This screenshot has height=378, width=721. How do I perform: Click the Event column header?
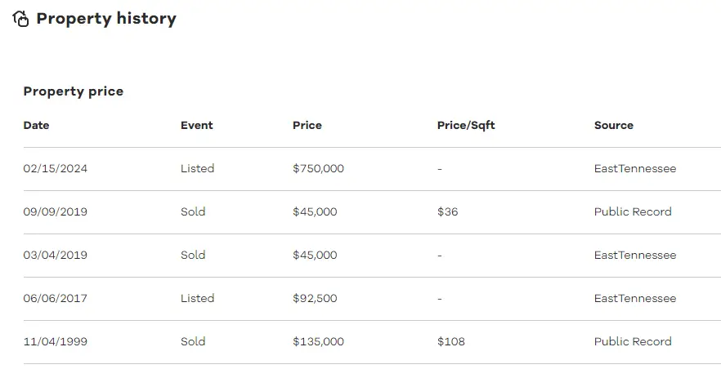(197, 126)
